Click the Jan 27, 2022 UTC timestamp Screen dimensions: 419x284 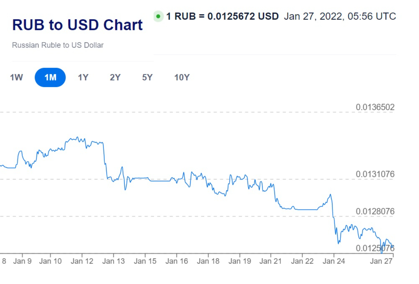click(x=340, y=16)
